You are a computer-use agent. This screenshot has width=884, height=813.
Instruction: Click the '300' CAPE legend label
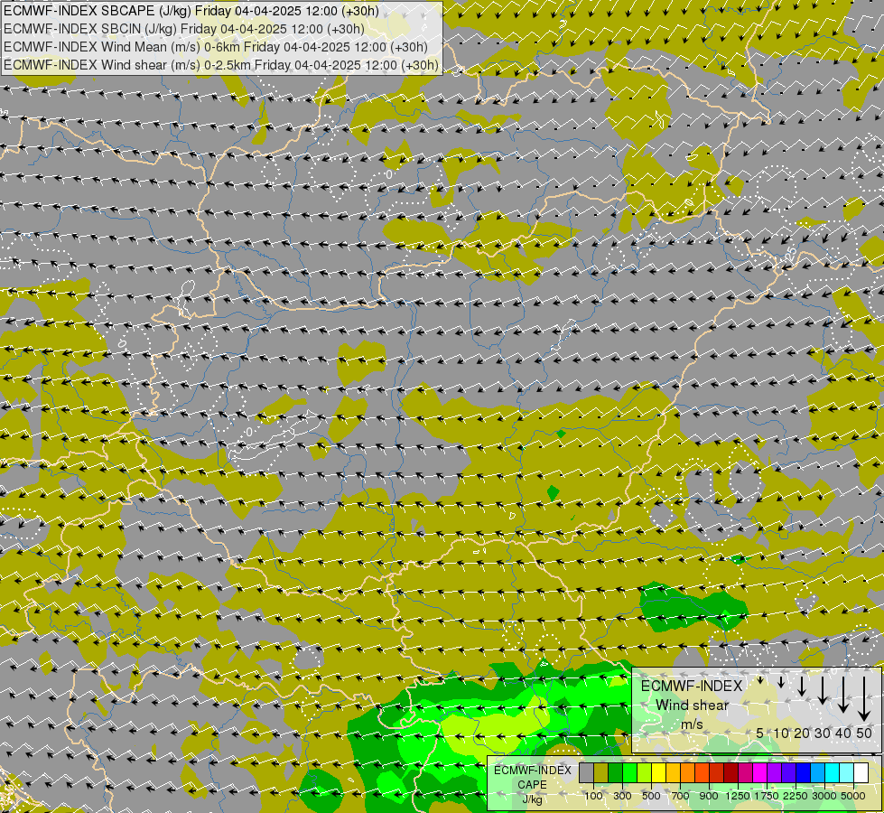tap(622, 796)
